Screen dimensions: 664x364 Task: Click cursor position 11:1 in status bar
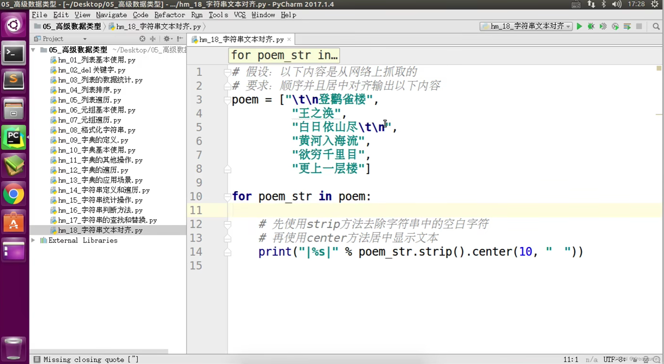[x=570, y=359]
